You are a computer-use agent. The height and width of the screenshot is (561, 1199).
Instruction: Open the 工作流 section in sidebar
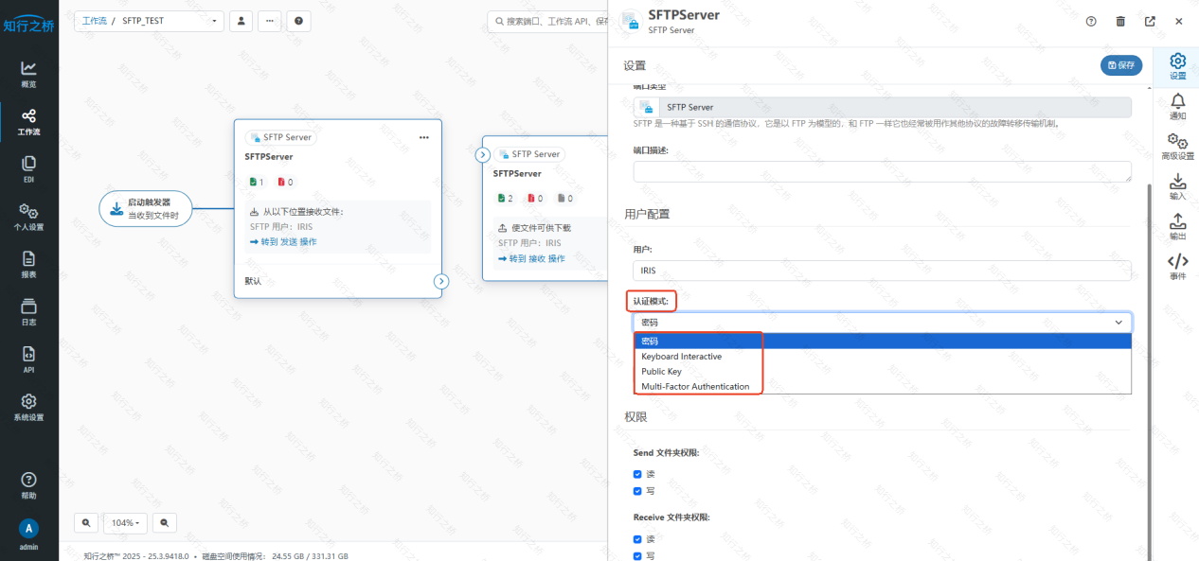pyautogui.click(x=28, y=121)
